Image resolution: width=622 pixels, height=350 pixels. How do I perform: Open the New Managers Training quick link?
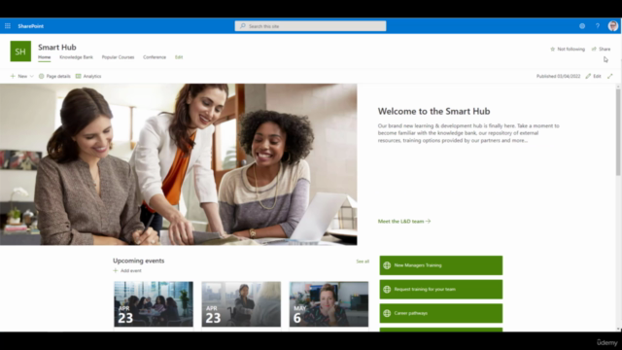pos(441,265)
